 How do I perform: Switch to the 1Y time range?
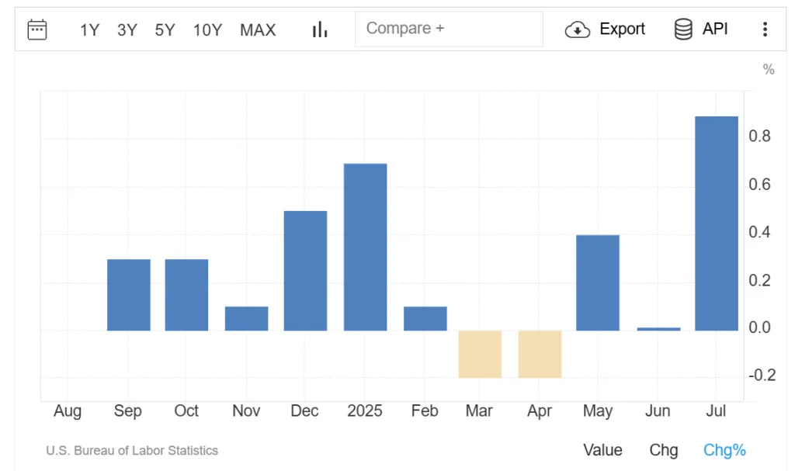coord(89,29)
